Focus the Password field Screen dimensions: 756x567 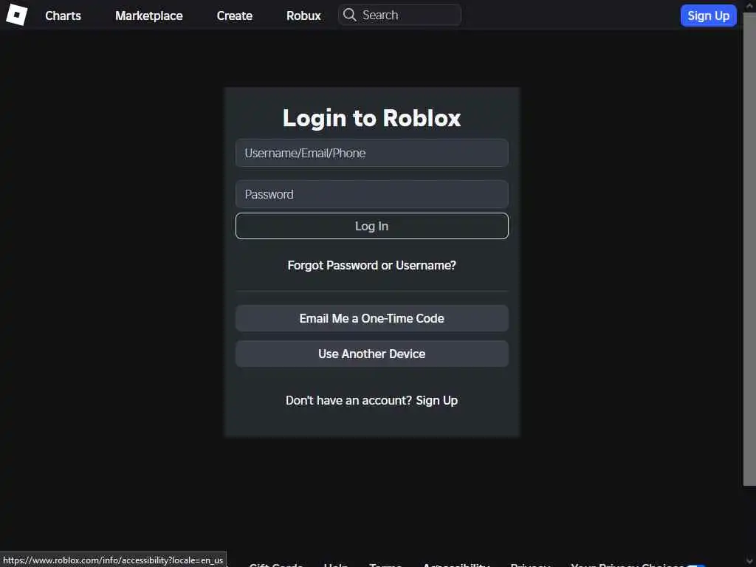pos(372,194)
